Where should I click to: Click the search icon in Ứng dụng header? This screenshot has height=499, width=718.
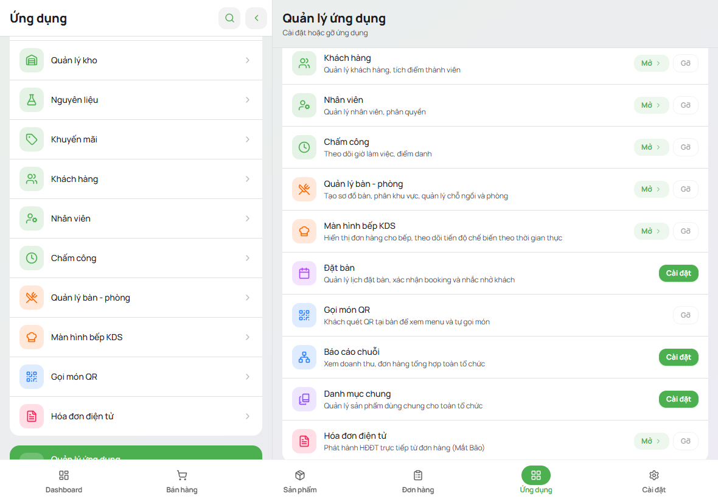[229, 18]
